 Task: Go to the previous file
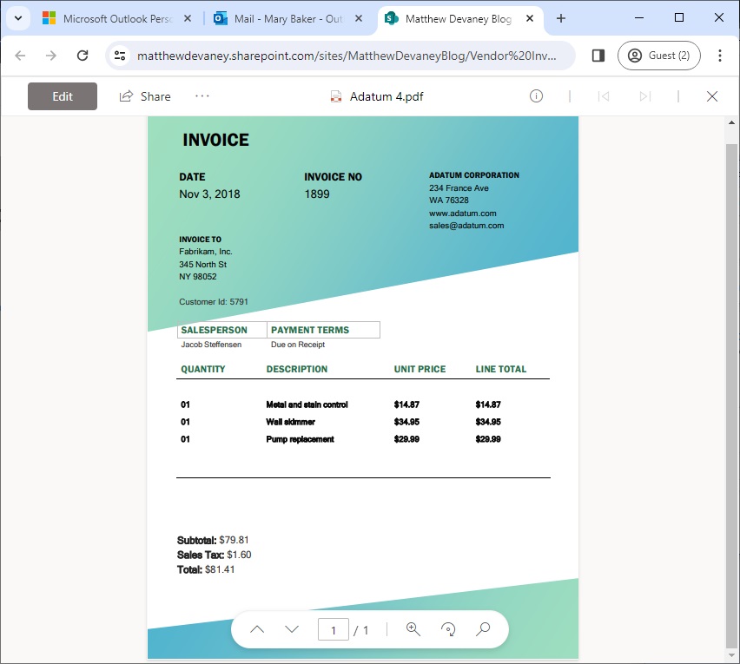(x=604, y=96)
